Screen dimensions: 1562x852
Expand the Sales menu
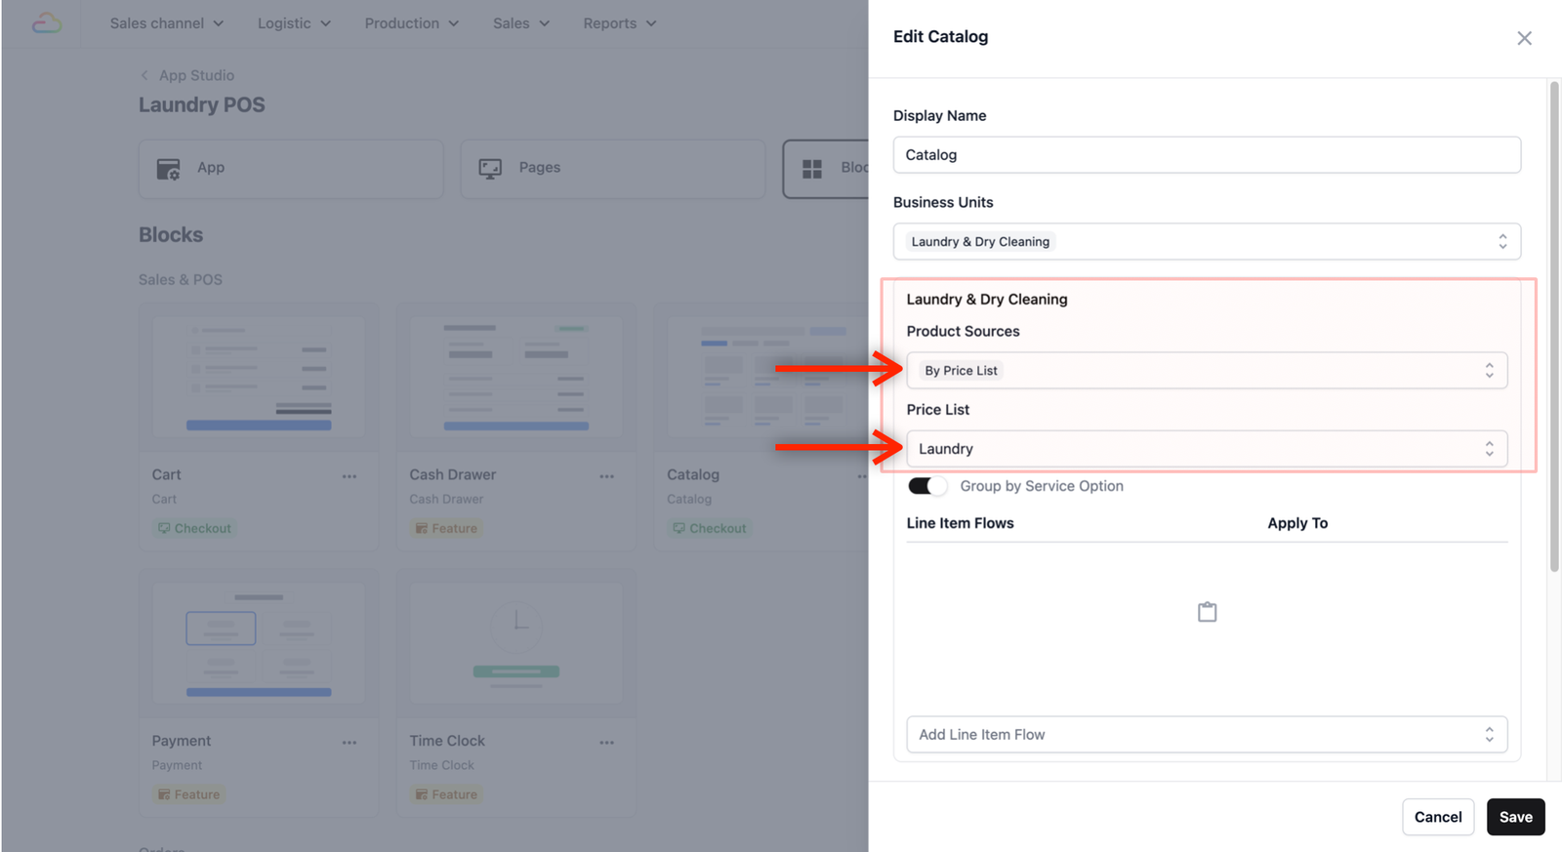point(521,23)
